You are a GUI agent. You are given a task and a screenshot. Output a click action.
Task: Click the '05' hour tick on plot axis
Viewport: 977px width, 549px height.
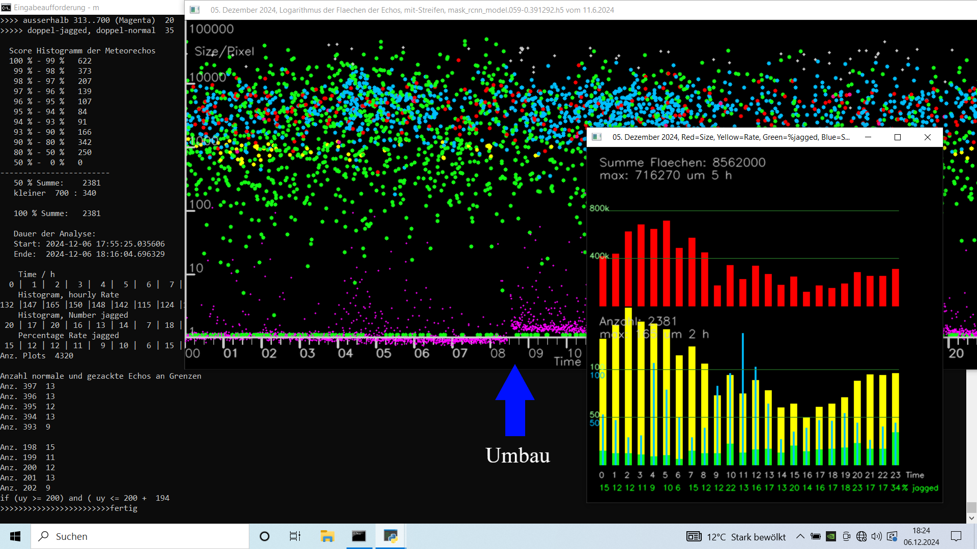click(x=384, y=353)
